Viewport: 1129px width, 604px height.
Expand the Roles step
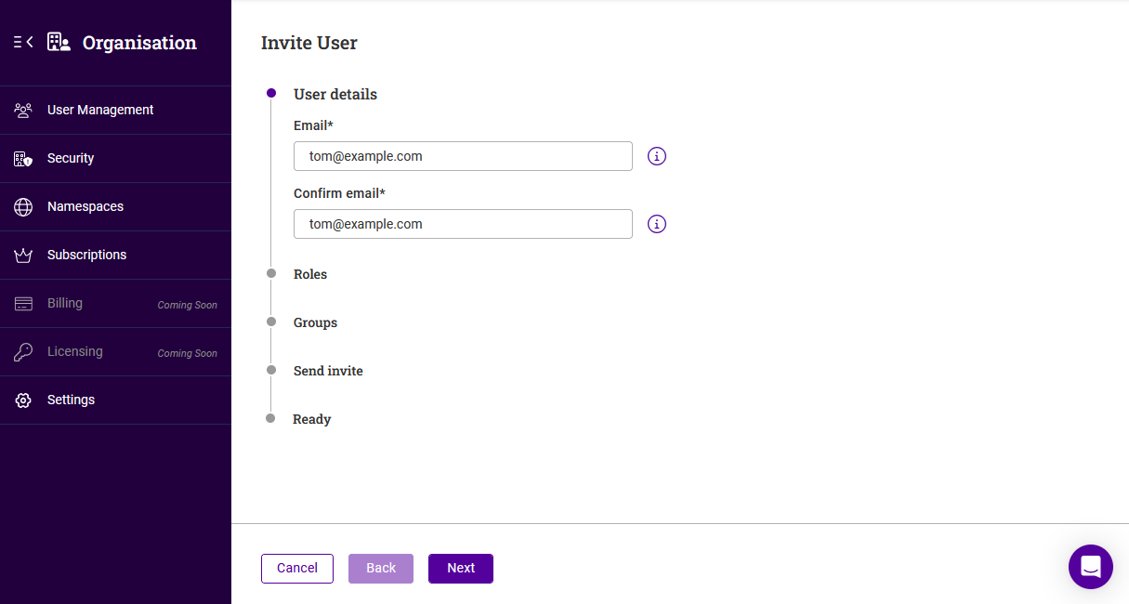click(310, 274)
